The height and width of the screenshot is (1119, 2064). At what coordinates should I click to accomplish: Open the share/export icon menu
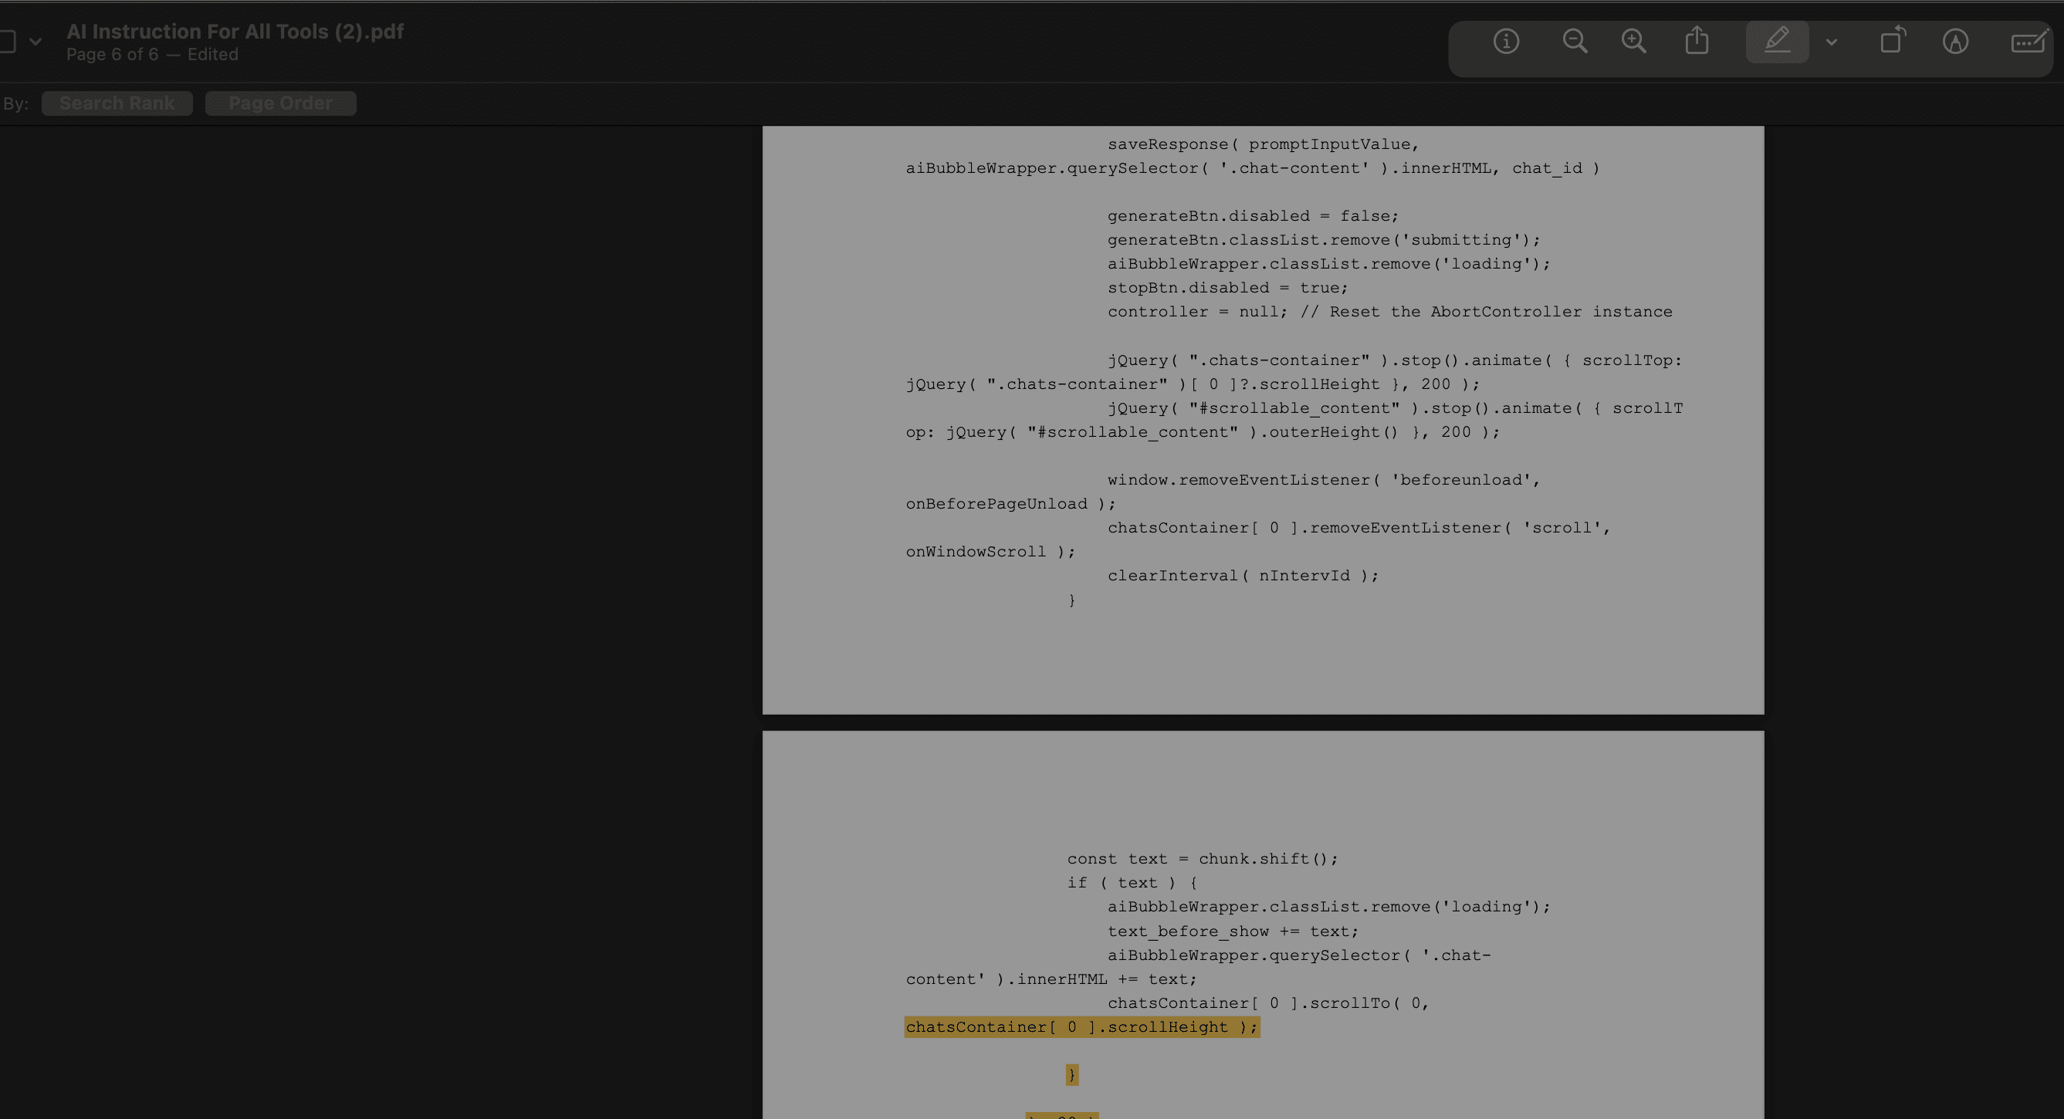tap(1696, 42)
